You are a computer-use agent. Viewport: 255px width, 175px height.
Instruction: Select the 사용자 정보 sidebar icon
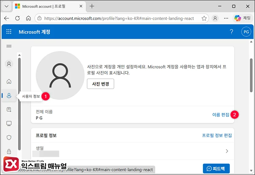point(9,96)
